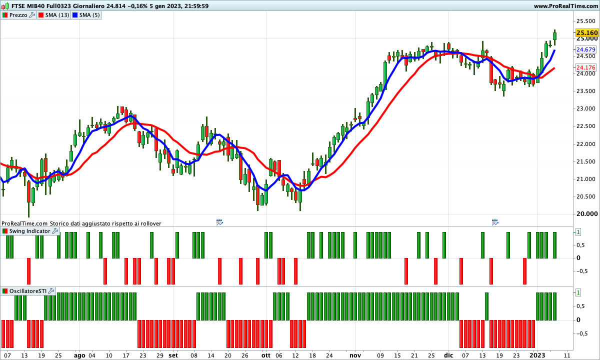Click the Swing Indicator value tag 1
The image size is (600, 360).
coord(578,231)
